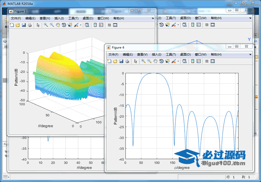Click the '行 1' status bar entry
This screenshot has width=261, height=182.
tap(230, 177)
